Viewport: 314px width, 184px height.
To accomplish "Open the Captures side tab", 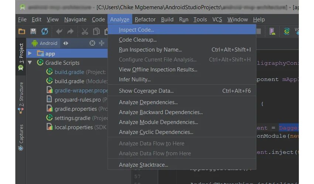I will 21,137.
